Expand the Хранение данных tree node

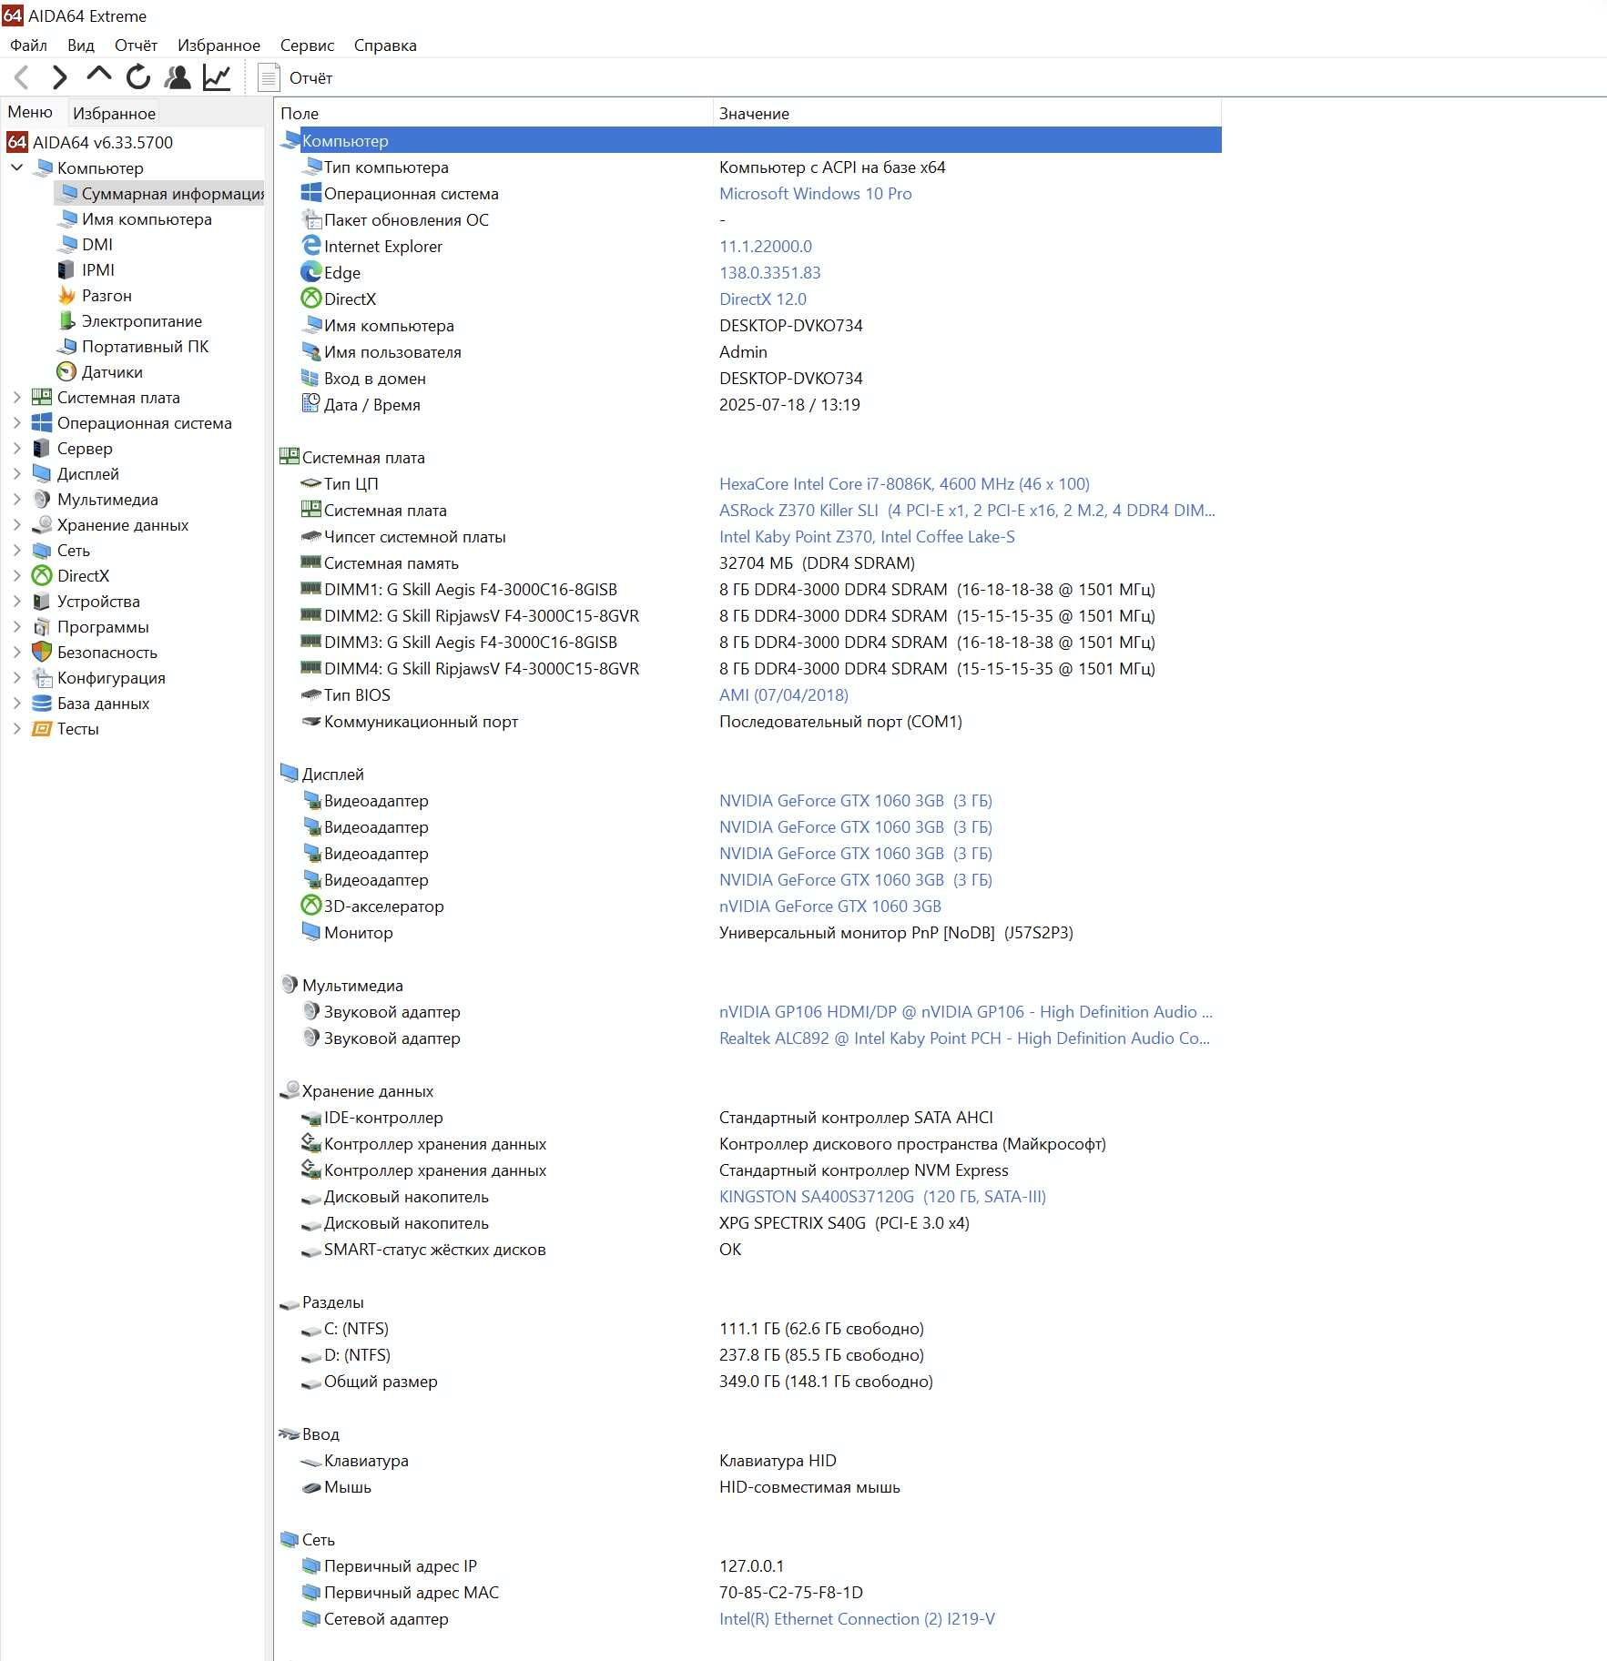click(16, 524)
